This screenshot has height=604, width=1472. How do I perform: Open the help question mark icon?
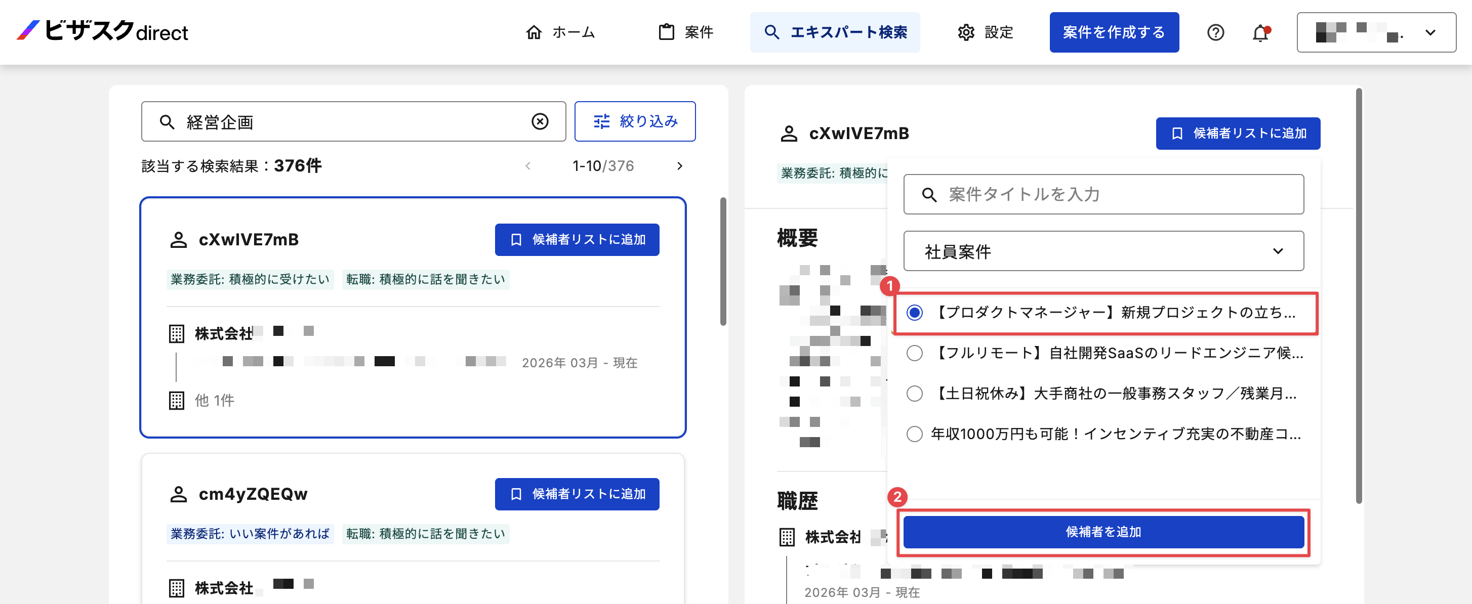tap(1215, 32)
